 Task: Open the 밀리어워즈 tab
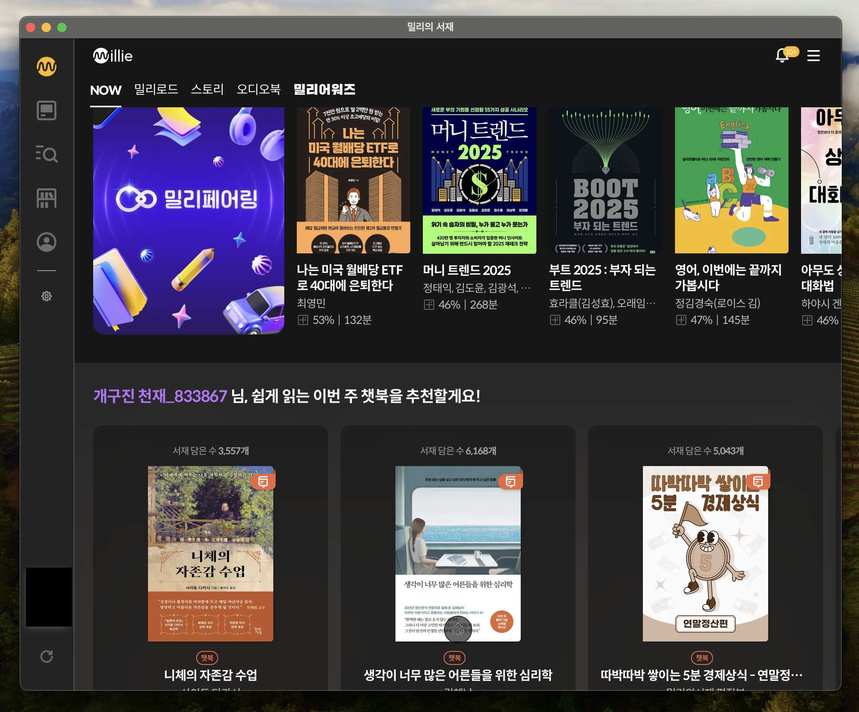pyautogui.click(x=324, y=89)
